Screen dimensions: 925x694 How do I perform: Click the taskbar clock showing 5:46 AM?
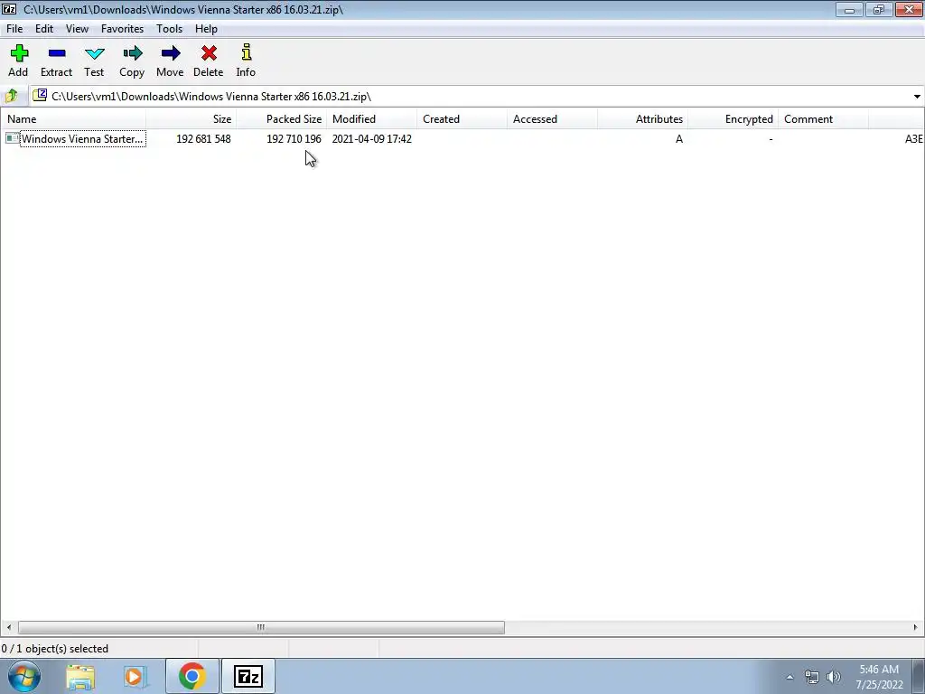pyautogui.click(x=879, y=677)
